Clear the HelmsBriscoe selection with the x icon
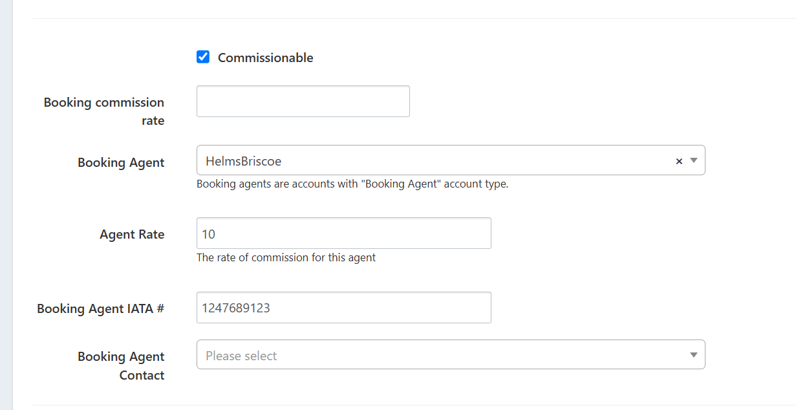Image resolution: width=796 pixels, height=410 pixels. pyautogui.click(x=679, y=161)
